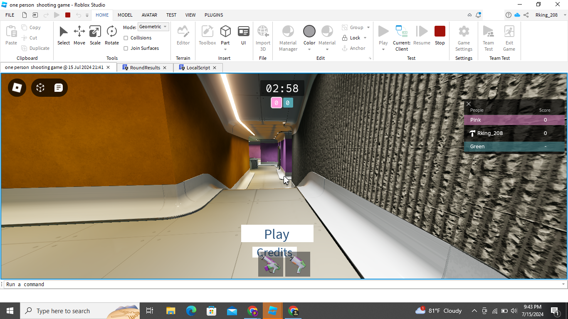568x319 pixels.
Task: Collapse the ribbon with the chevron
Action: 469,15
